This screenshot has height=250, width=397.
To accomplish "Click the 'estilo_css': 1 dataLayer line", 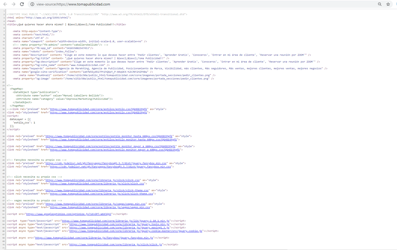I will (x=24, y=123).
